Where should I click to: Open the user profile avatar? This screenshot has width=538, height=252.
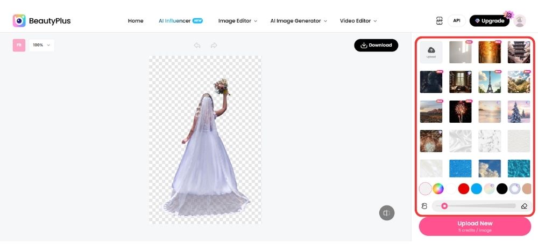pos(520,21)
